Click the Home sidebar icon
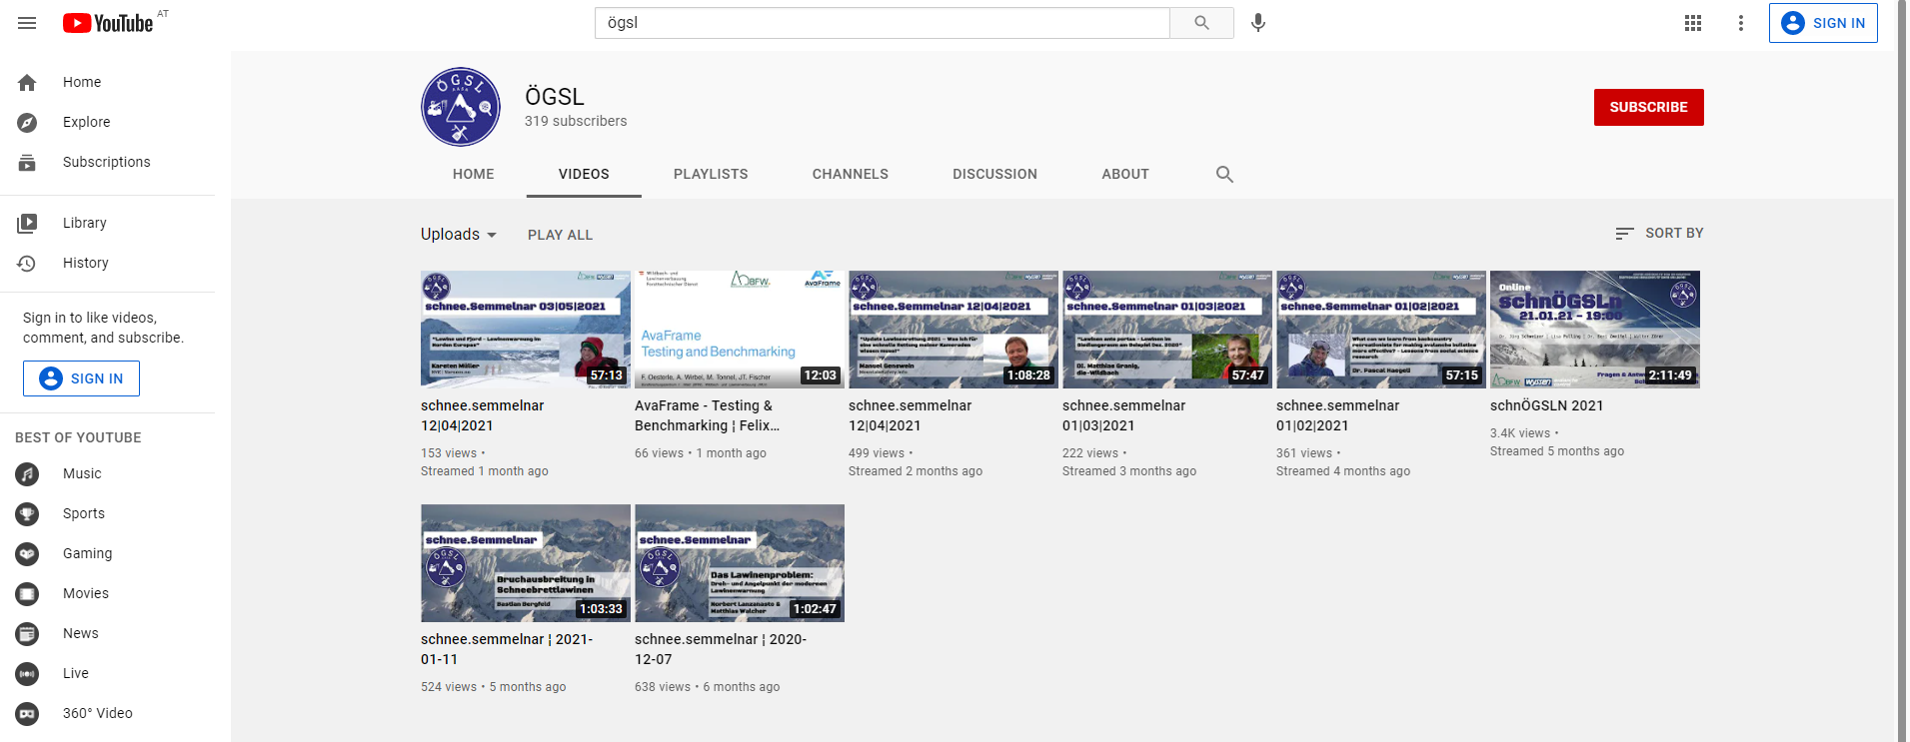The width and height of the screenshot is (1910, 742). 27,82
